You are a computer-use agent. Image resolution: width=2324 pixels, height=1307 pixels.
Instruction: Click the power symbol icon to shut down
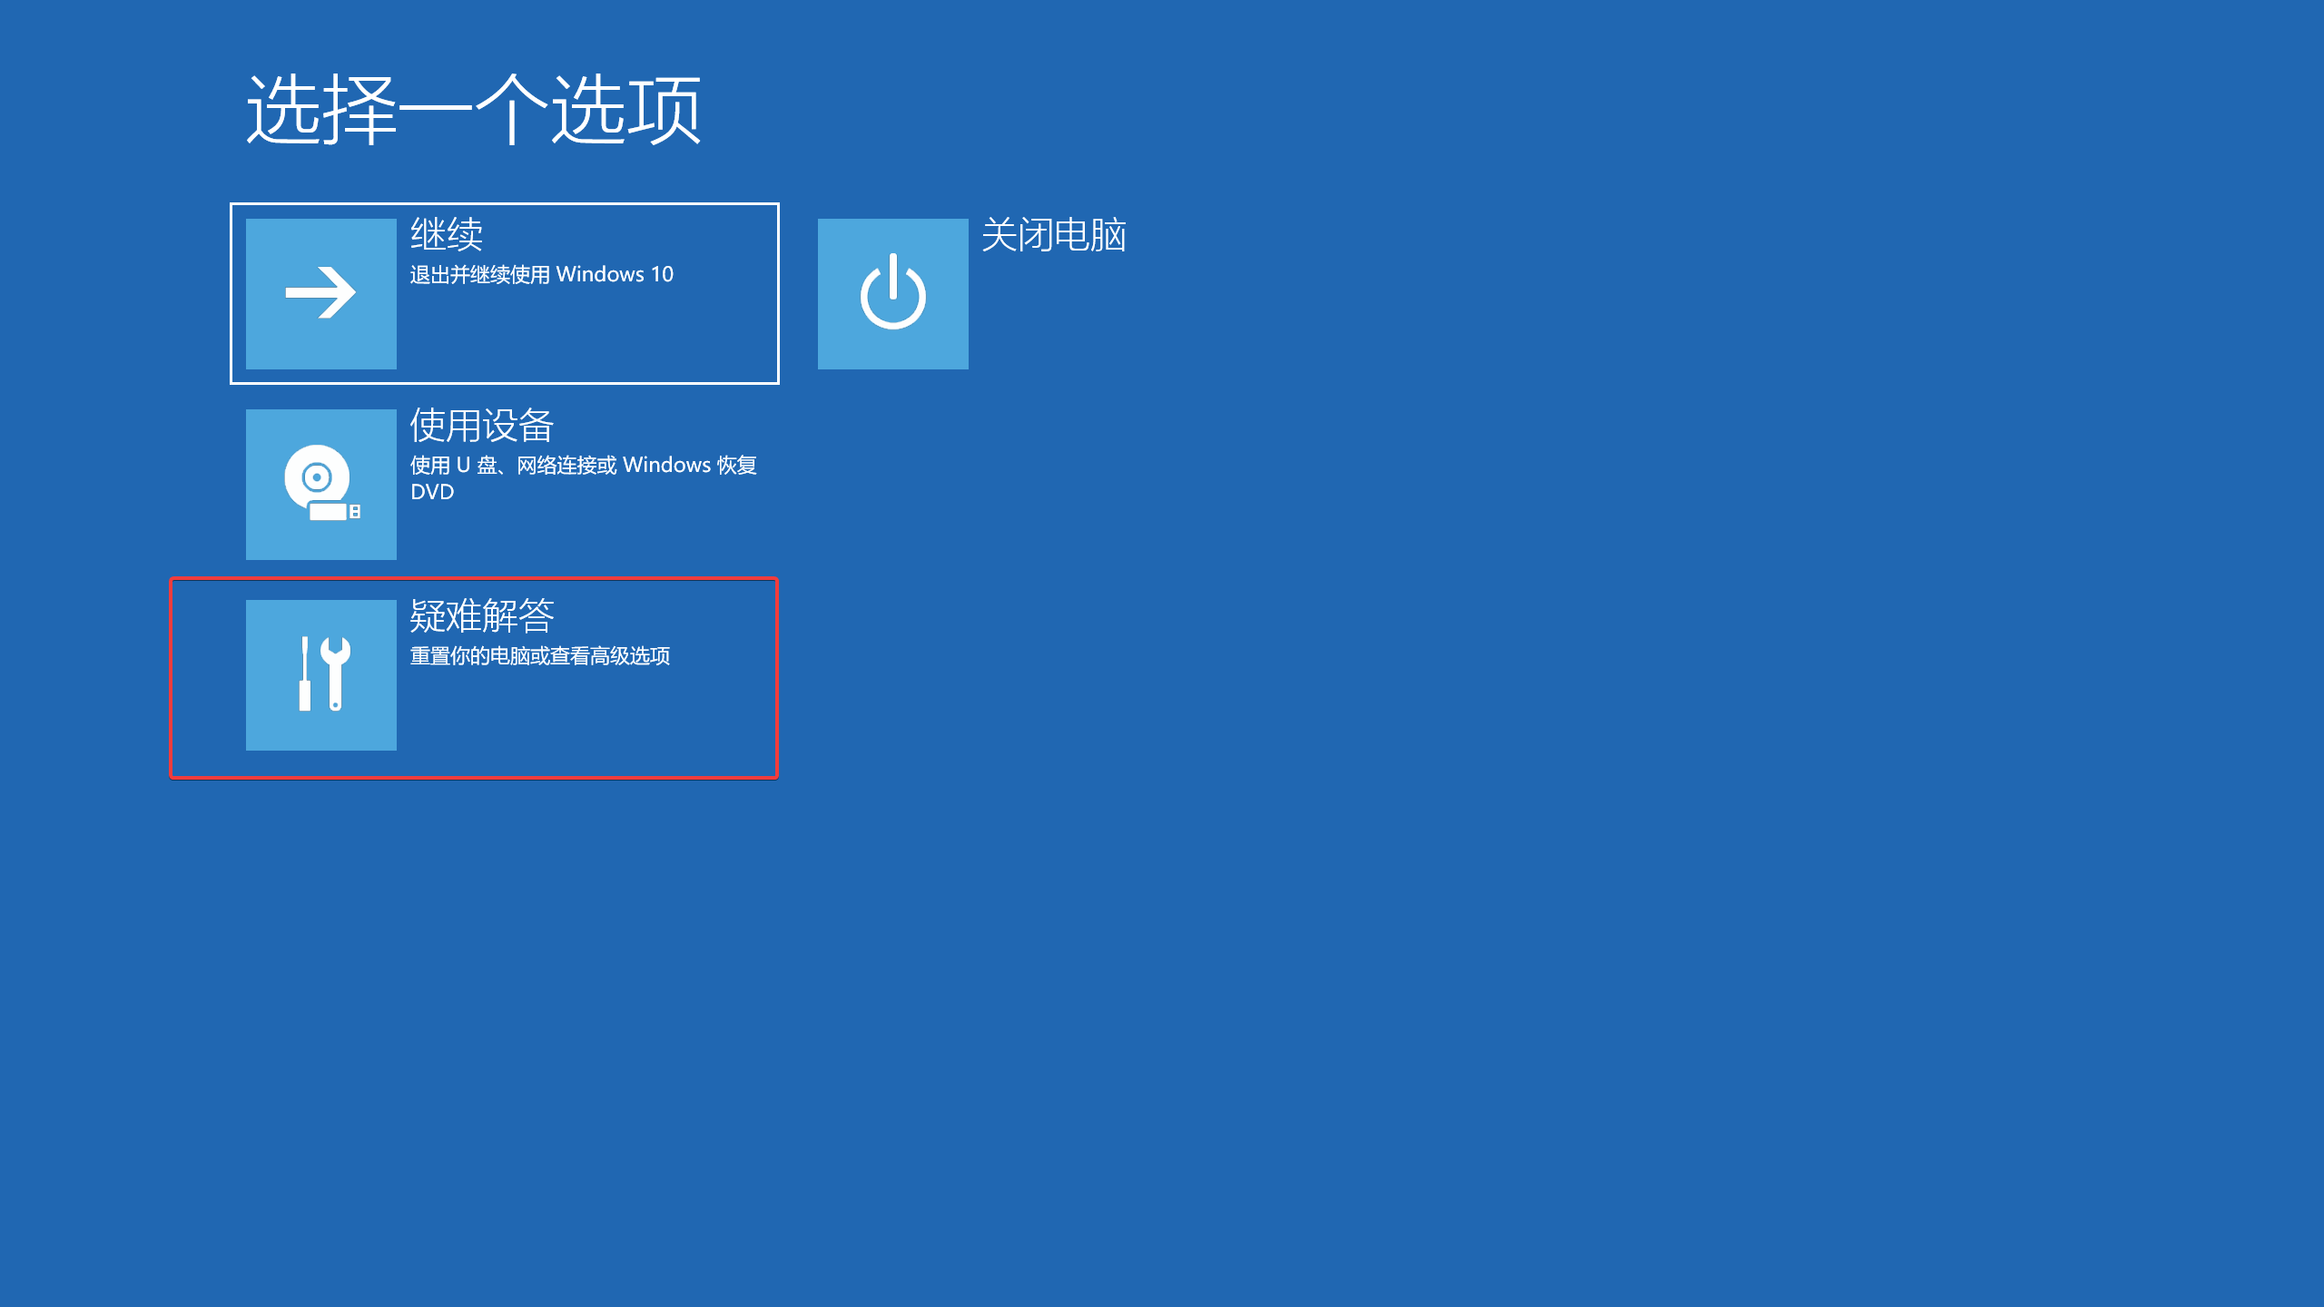click(x=892, y=292)
